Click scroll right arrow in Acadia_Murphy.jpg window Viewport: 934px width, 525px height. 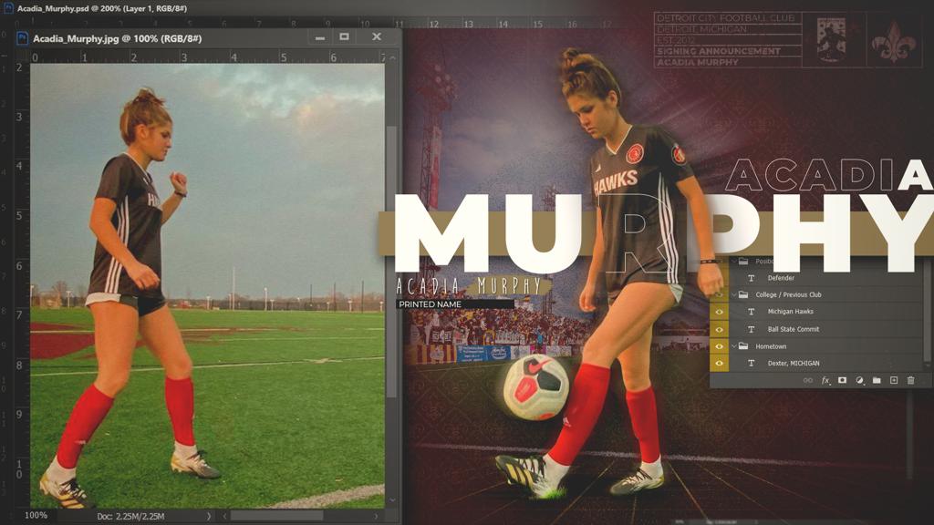point(376,516)
